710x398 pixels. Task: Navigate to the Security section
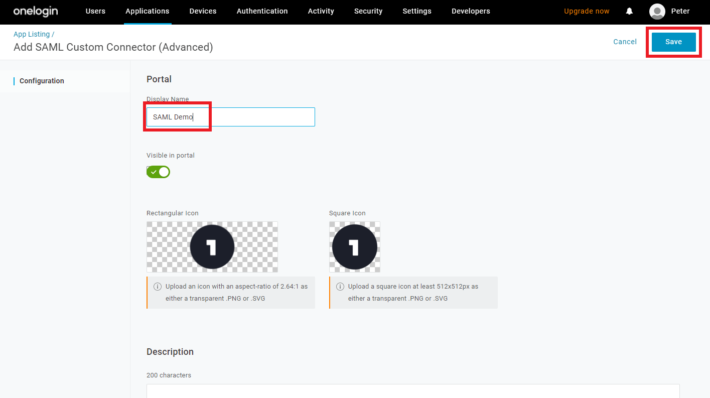[368, 11]
